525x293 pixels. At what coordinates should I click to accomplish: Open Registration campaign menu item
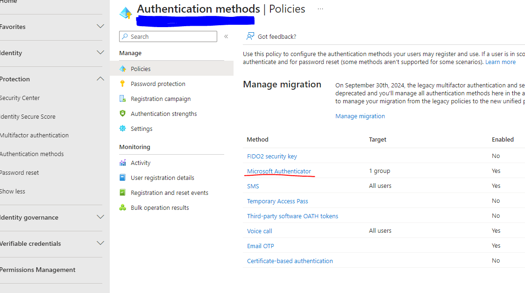tap(161, 99)
